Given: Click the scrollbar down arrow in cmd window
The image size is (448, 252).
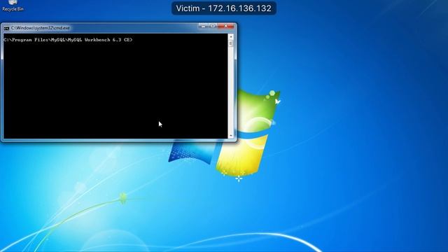Looking at the screenshot, I should pyautogui.click(x=231, y=136).
